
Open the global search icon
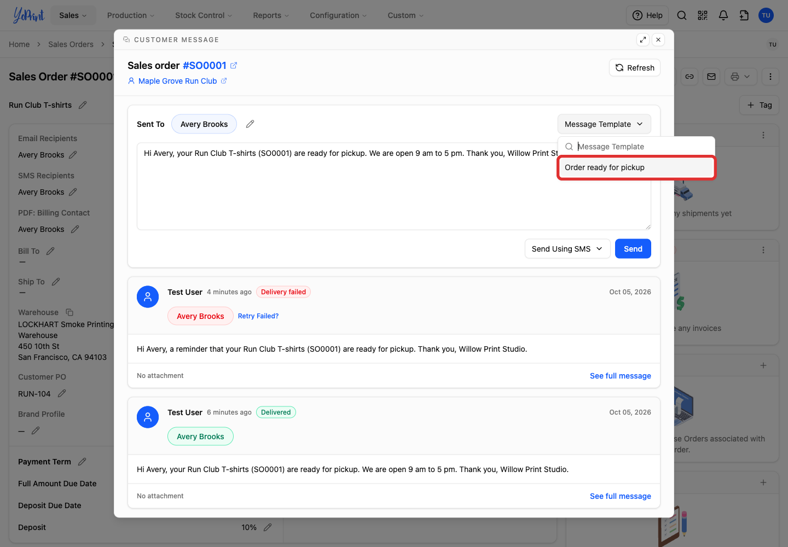[682, 15]
